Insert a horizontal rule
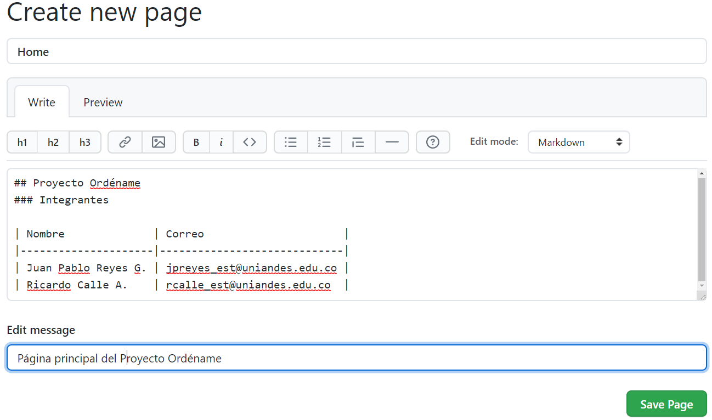This screenshot has width=712, height=420. (x=392, y=142)
